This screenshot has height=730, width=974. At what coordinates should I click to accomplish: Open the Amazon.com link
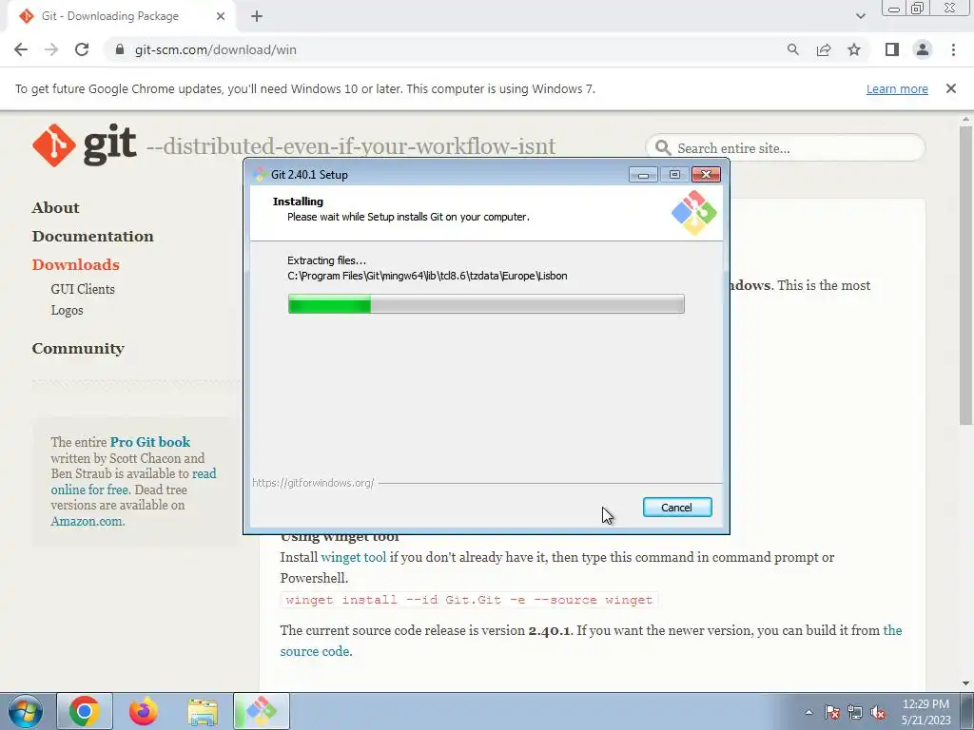pos(88,521)
